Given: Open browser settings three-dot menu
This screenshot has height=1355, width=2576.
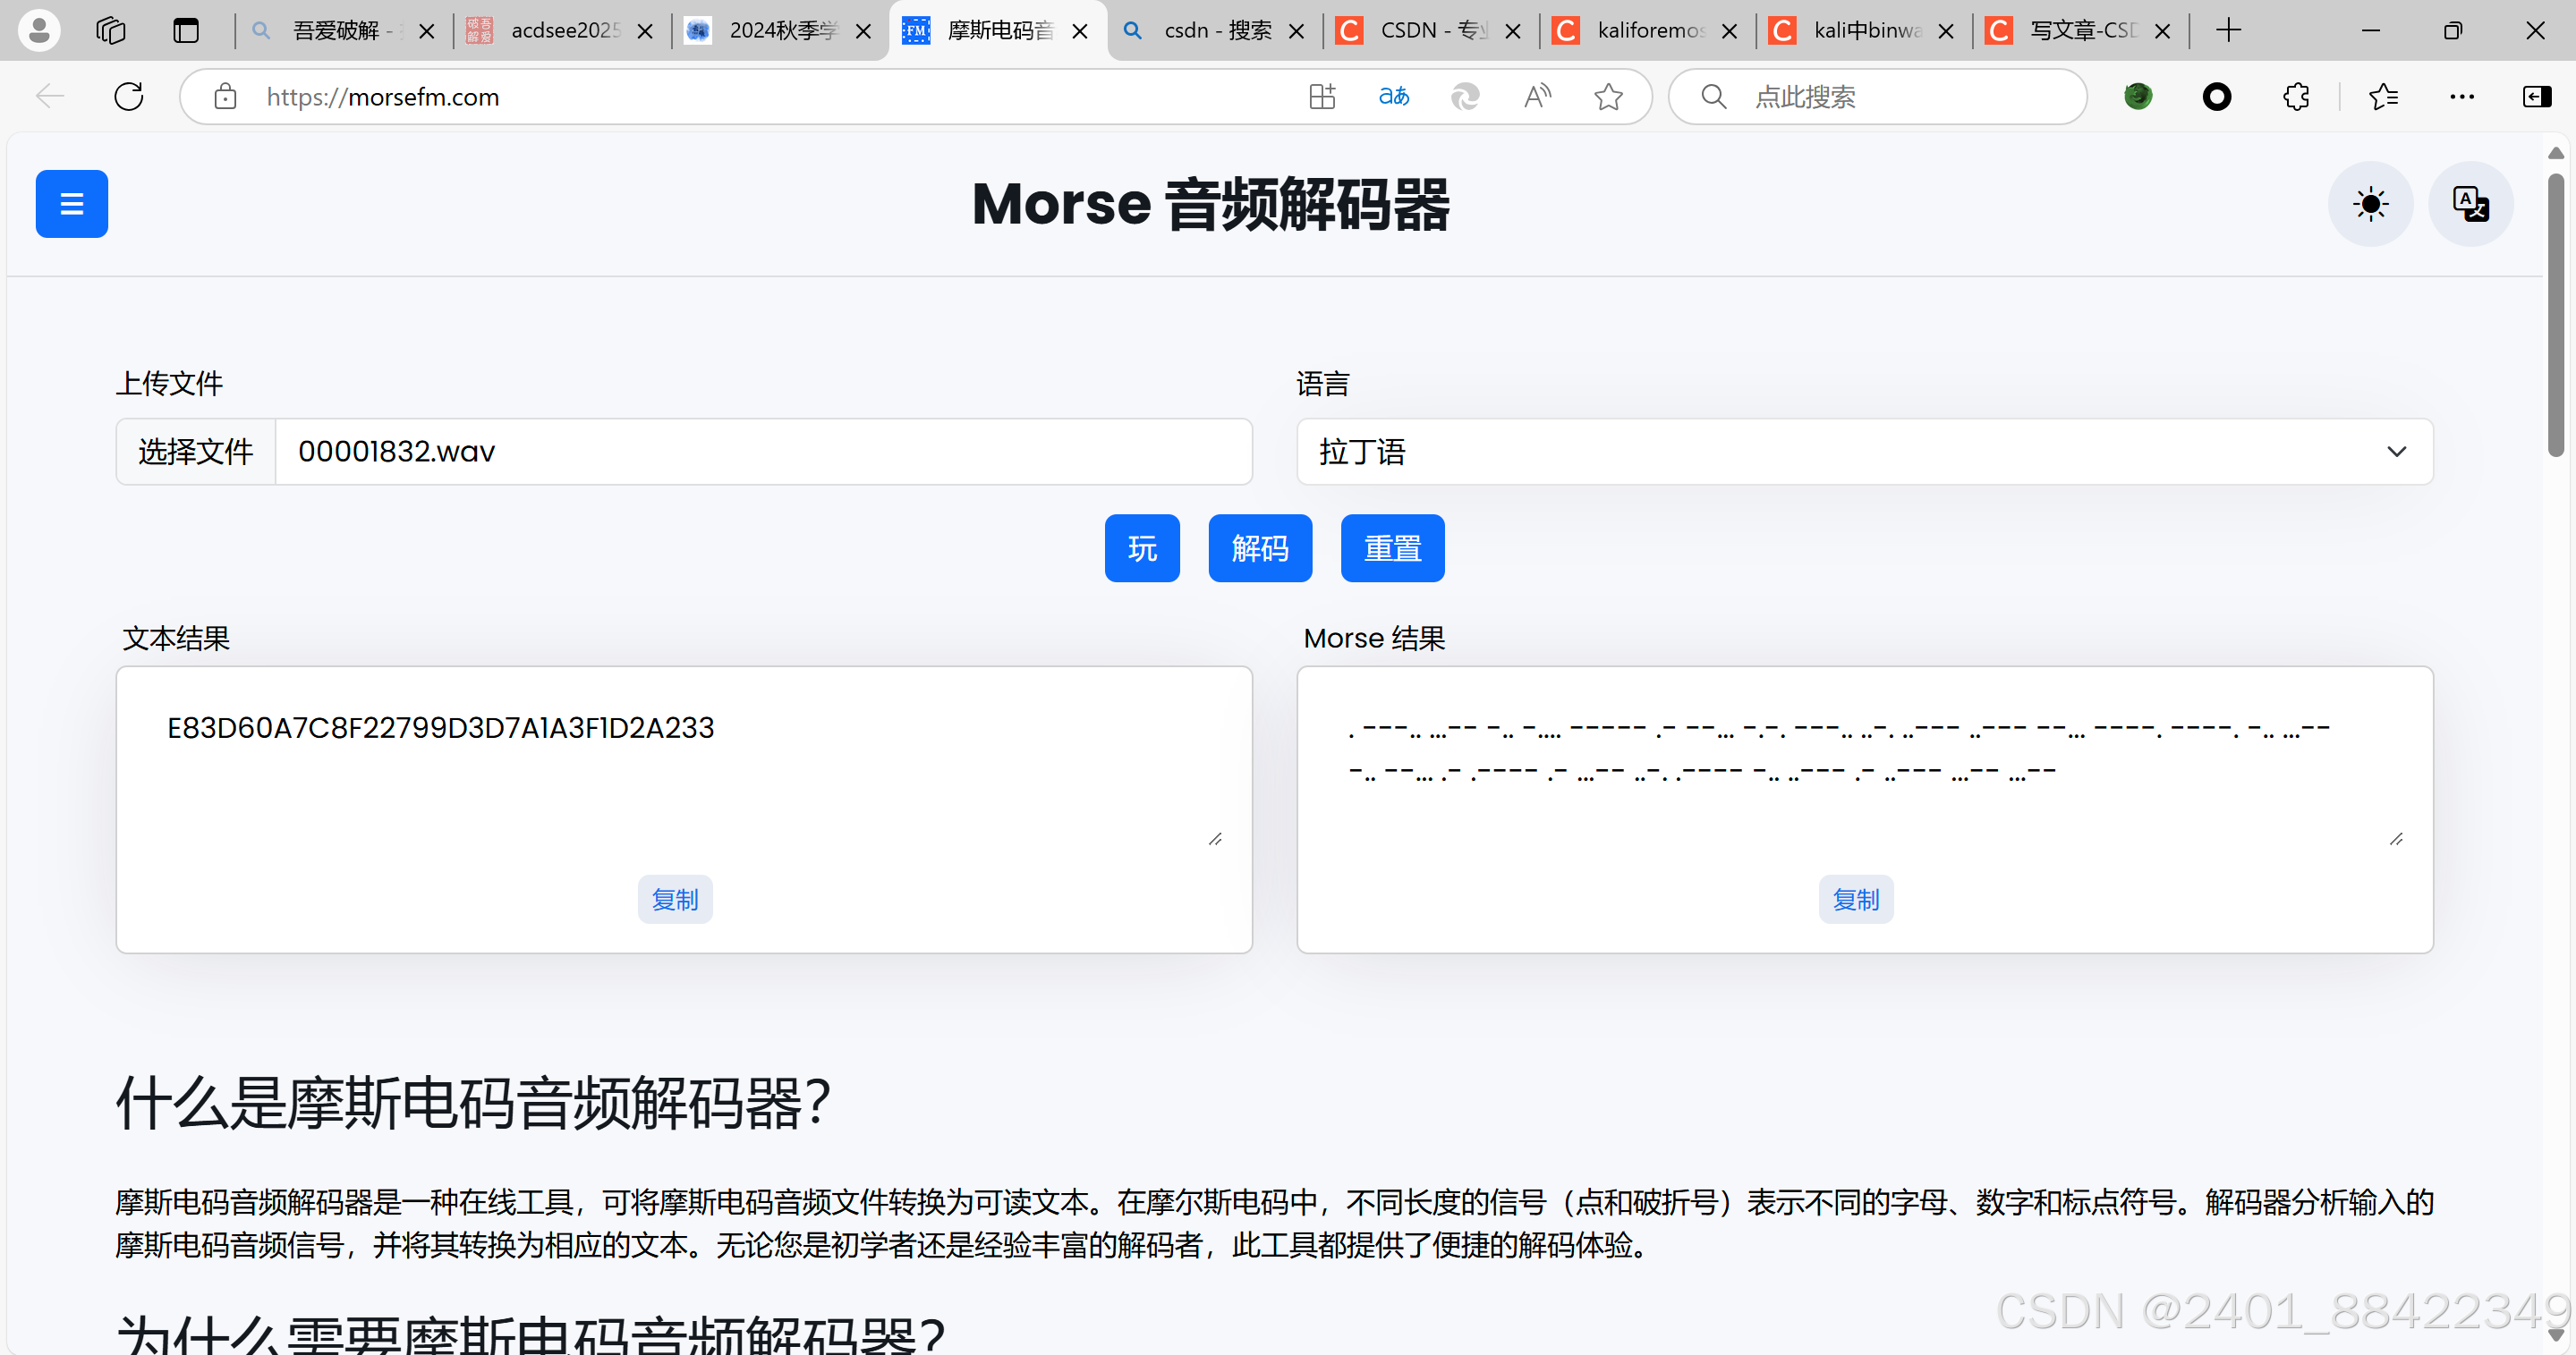Looking at the screenshot, I should click(x=2461, y=97).
